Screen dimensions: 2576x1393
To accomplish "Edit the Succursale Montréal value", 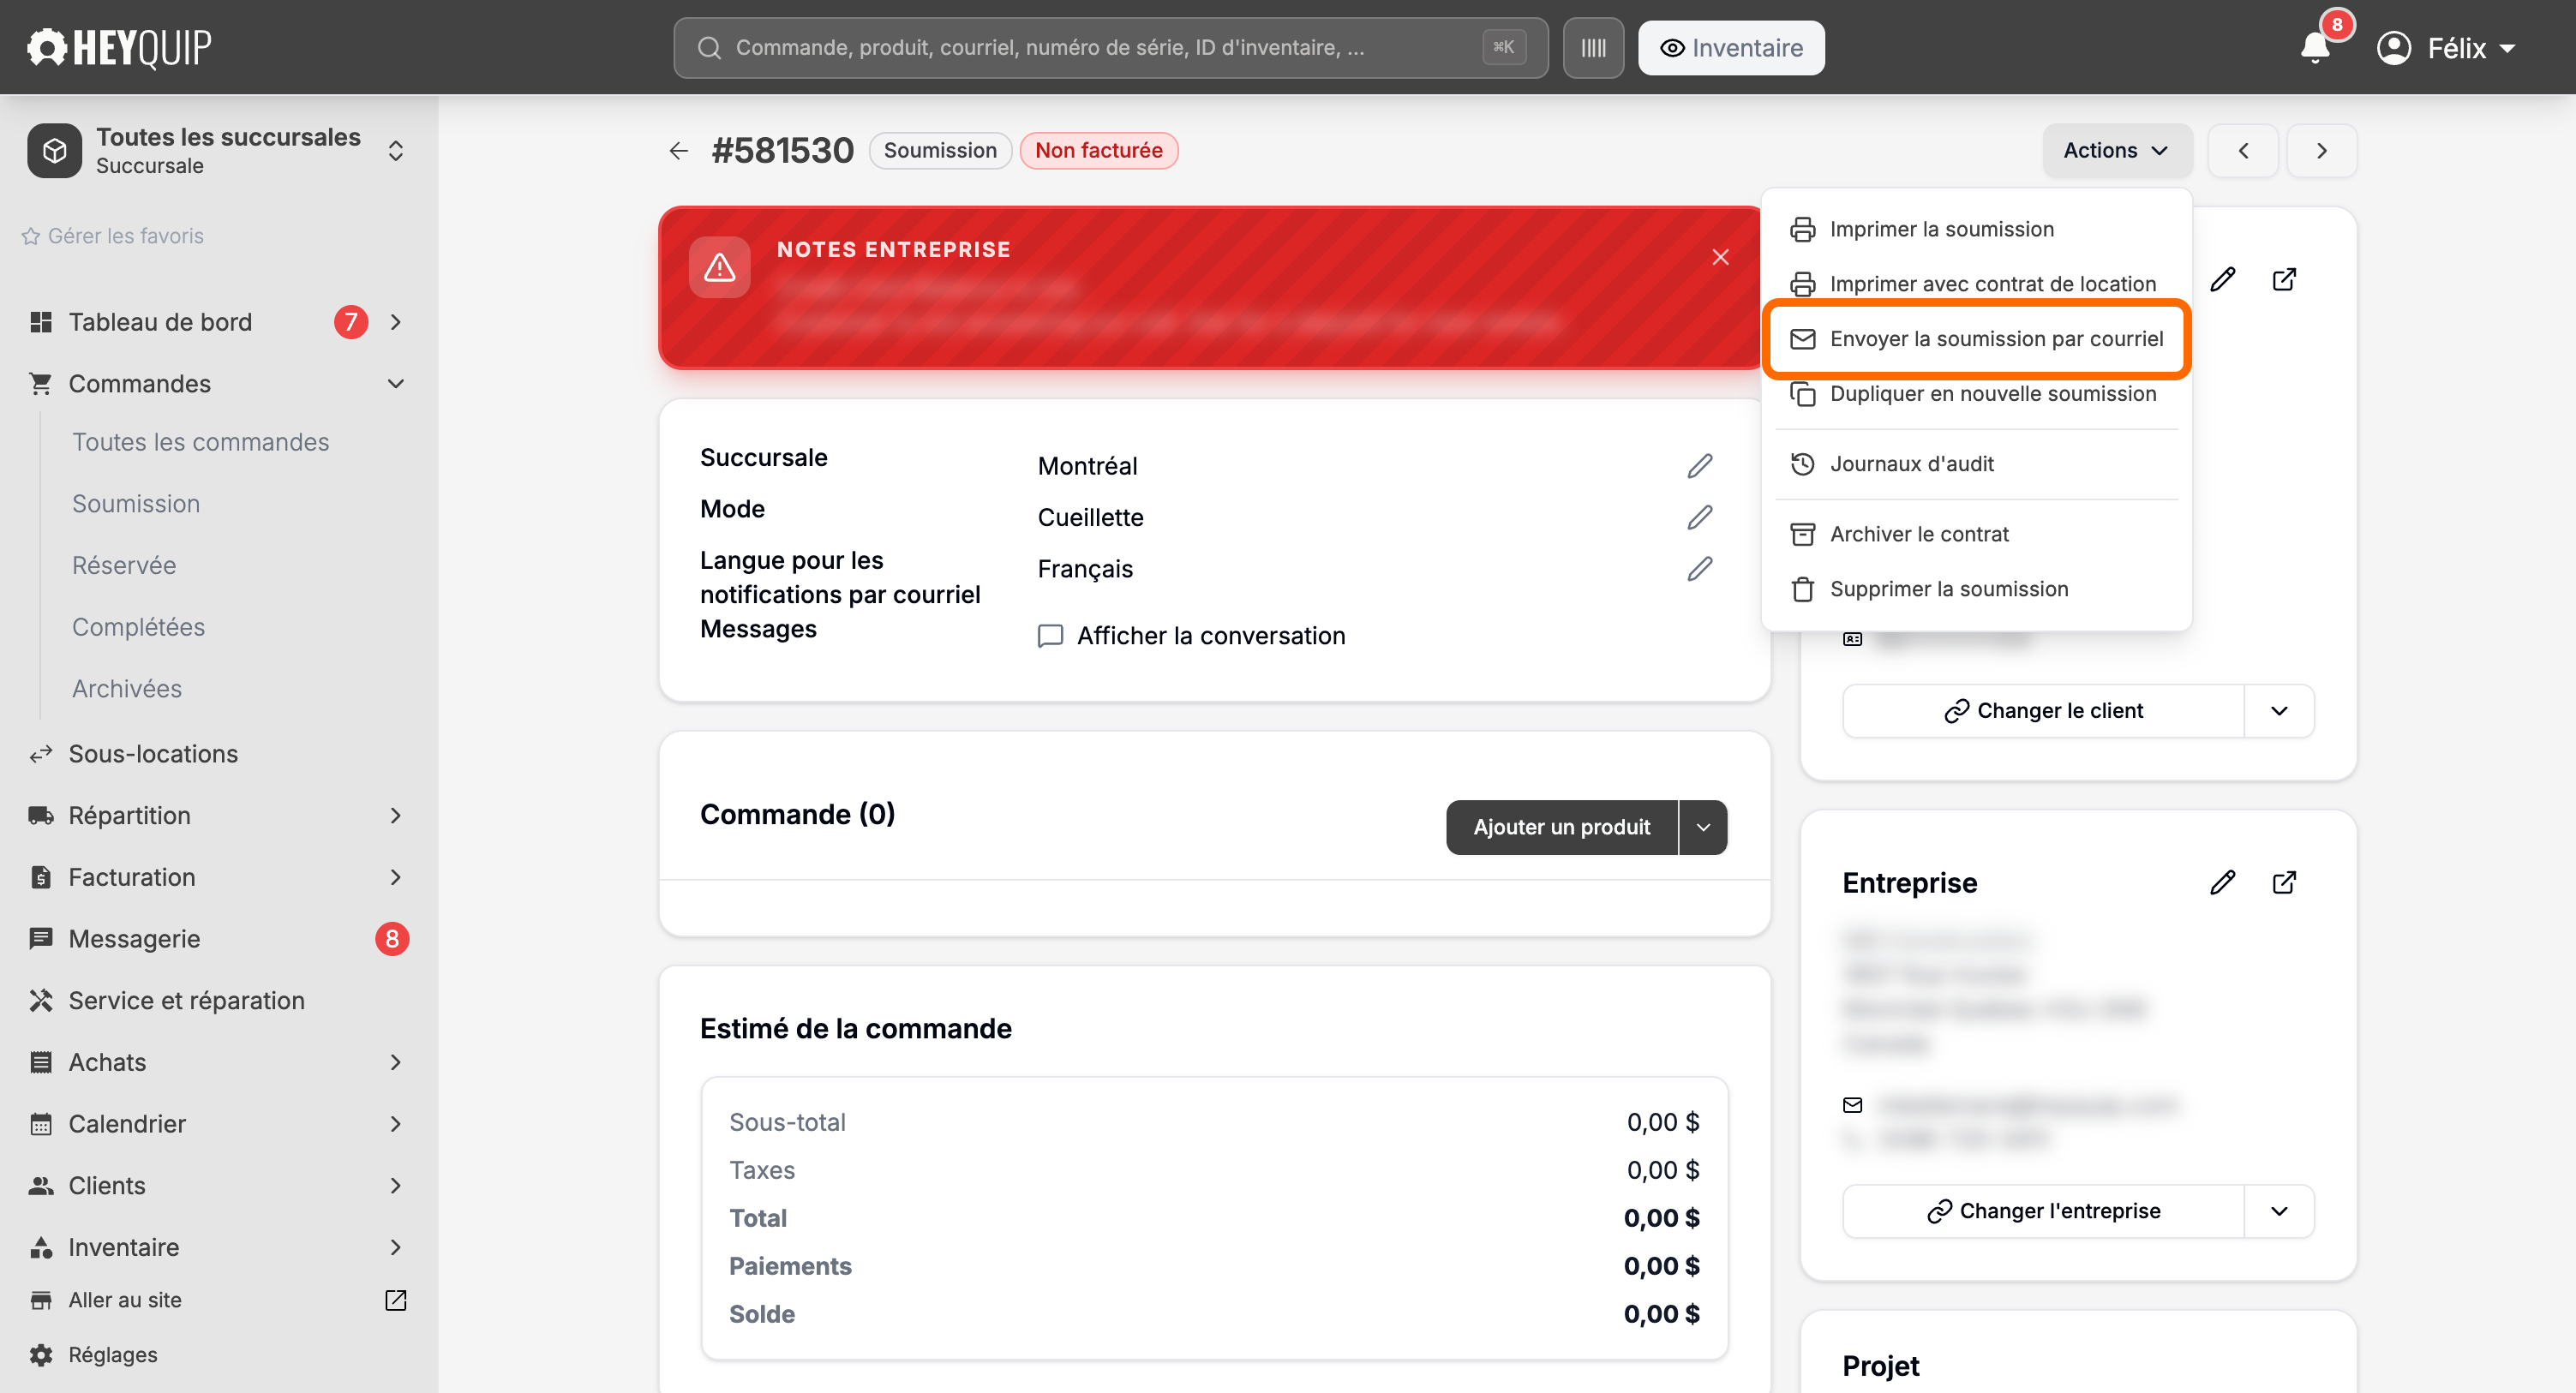I will (1699, 466).
